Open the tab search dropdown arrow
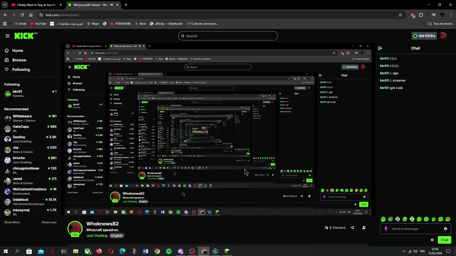Image resolution: width=456 pixels, height=256 pixels. tap(5, 5)
